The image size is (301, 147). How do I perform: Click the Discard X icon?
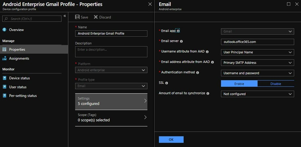(x=96, y=17)
